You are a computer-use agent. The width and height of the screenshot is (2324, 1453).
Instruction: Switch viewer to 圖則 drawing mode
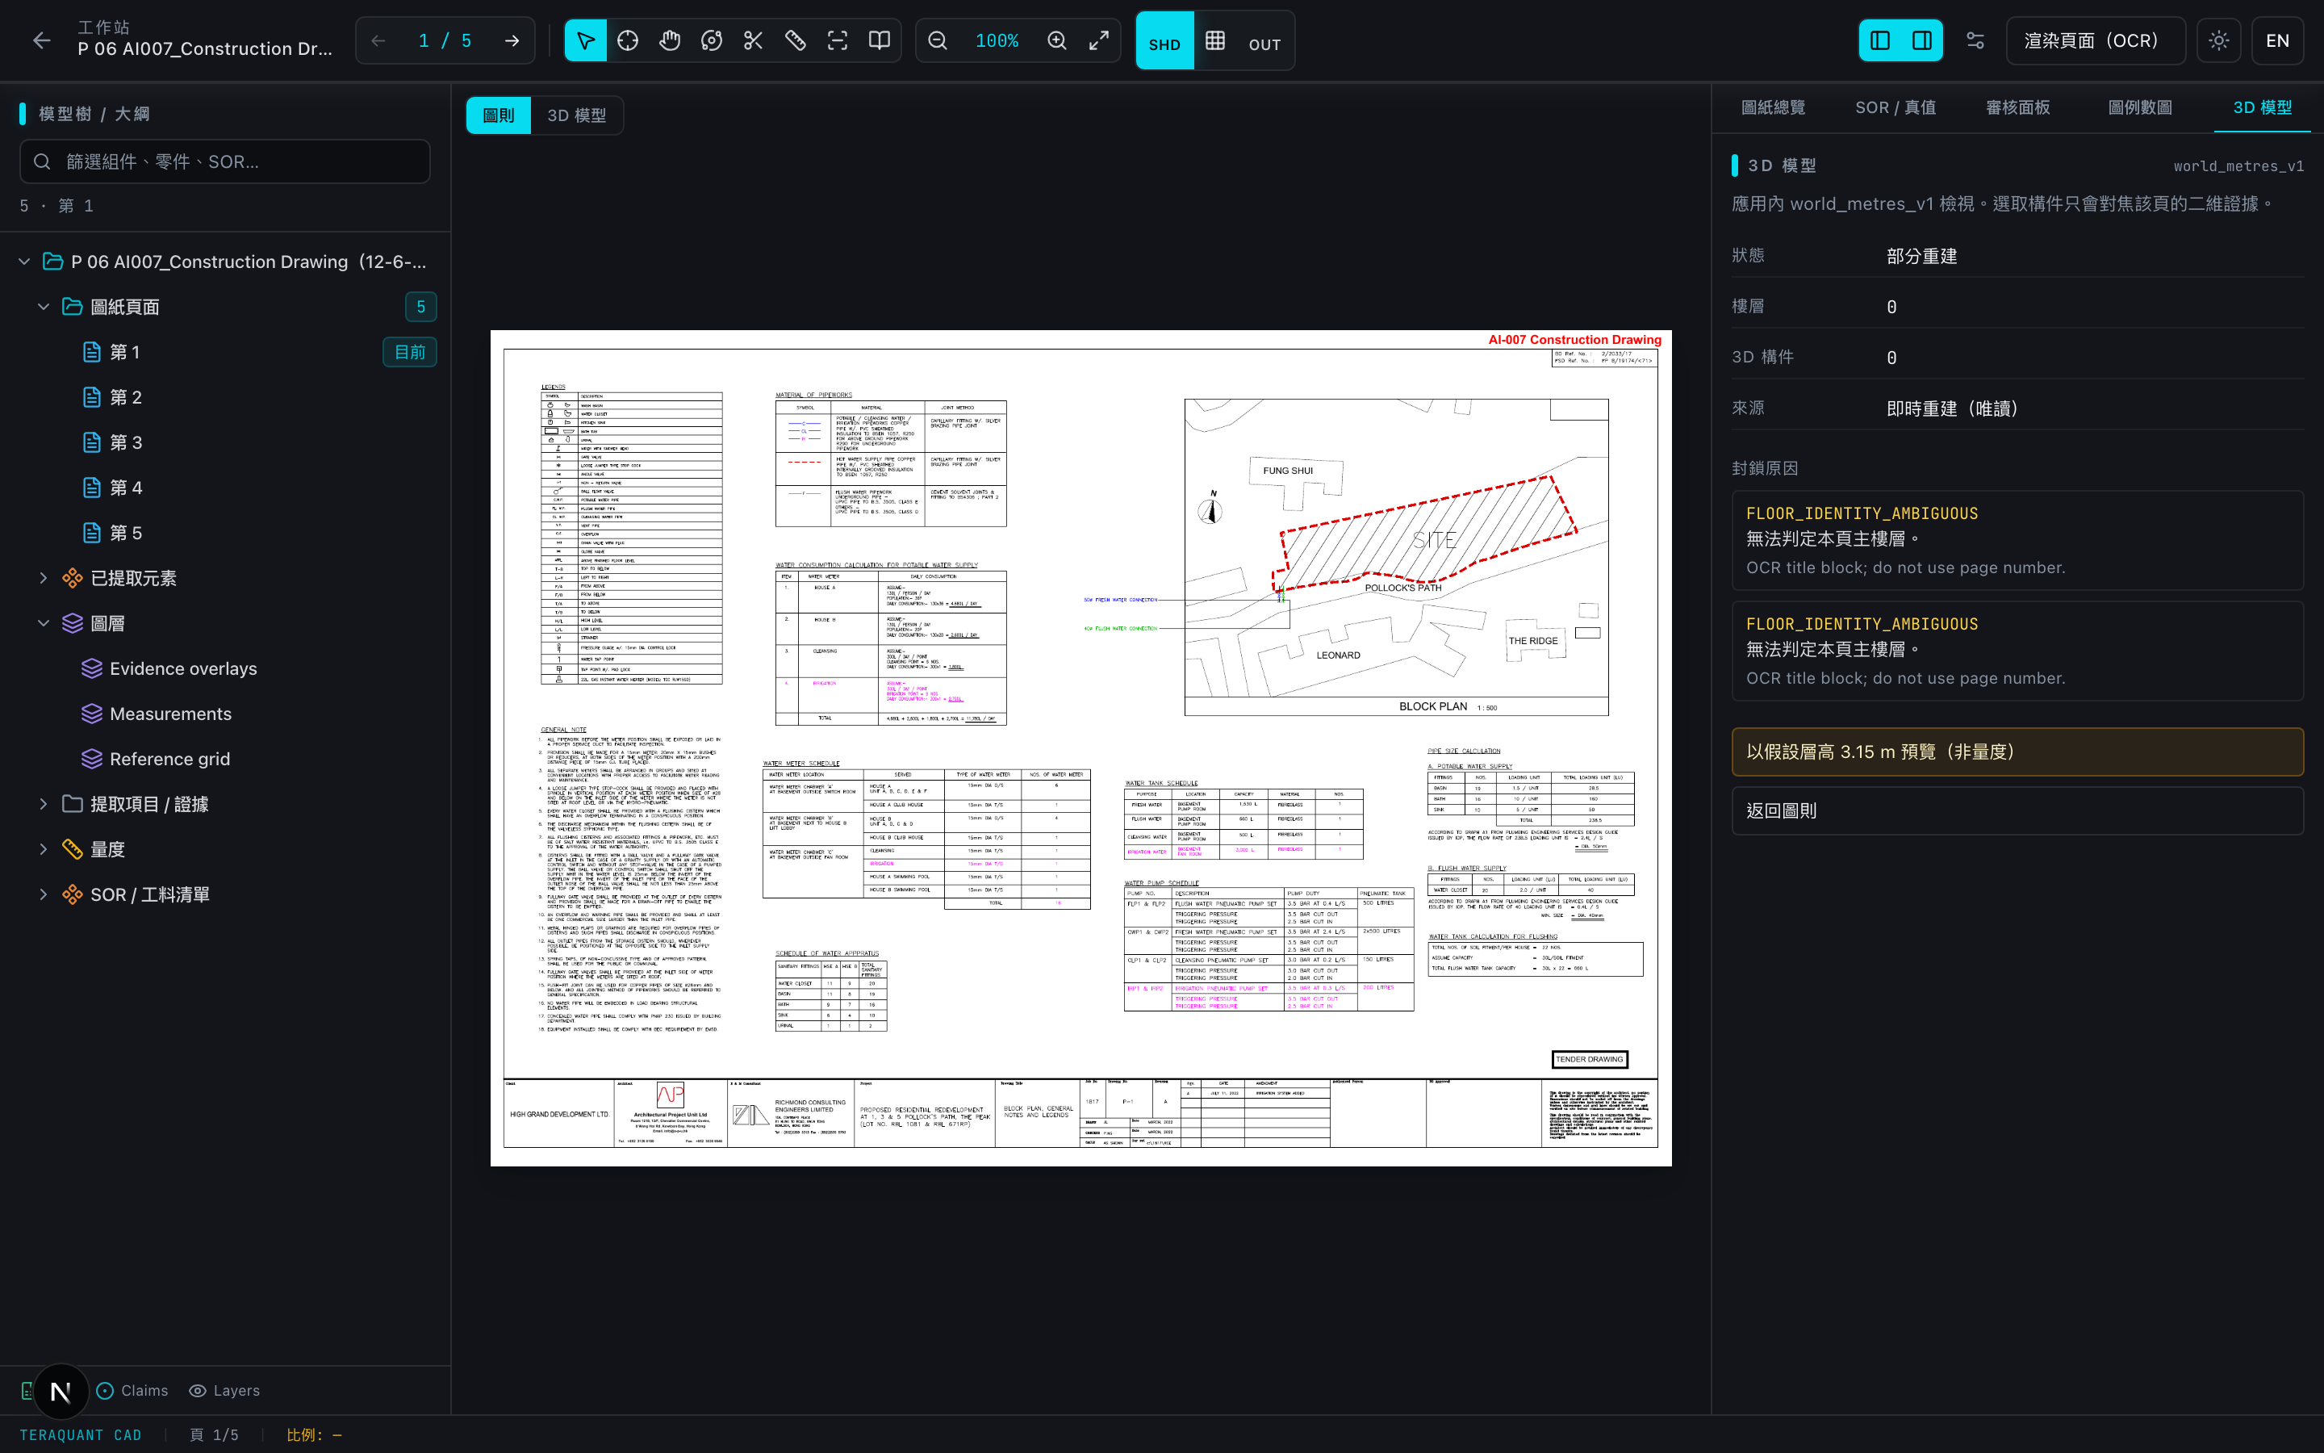coord(499,115)
